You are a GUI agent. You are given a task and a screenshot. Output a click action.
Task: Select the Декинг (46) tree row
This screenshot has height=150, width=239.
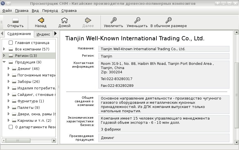pos(28,69)
